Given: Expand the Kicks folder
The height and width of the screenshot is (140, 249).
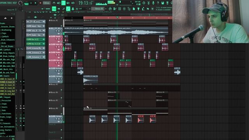Looking at the screenshot, I should tap(3, 43).
